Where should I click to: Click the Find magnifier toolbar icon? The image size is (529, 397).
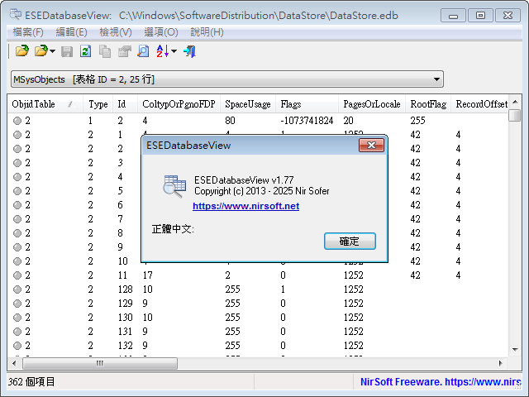point(143,51)
